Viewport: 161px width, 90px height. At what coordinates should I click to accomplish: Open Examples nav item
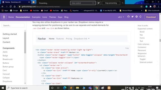click(x=36, y=17)
